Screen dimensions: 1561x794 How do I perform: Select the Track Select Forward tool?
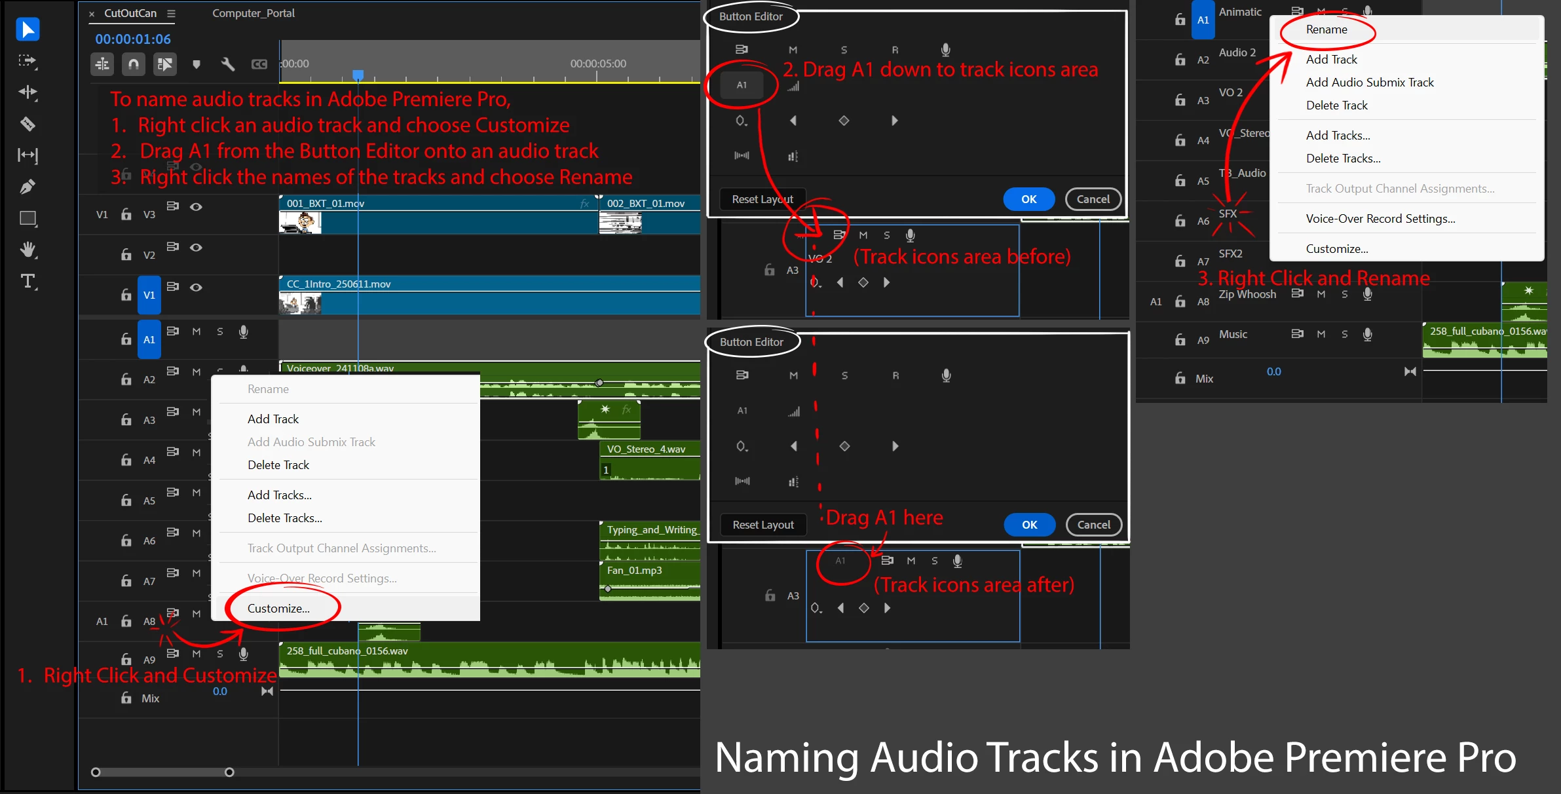[x=28, y=60]
